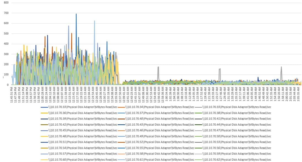Select the 300 y-axis label
302x162 pixels.
click(x=6, y=54)
